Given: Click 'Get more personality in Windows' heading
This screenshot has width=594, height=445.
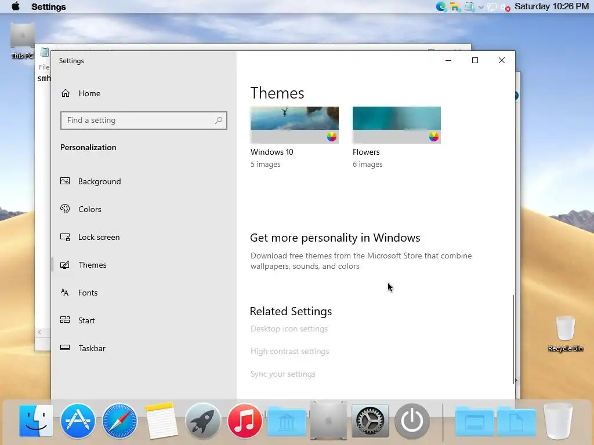Looking at the screenshot, I should [x=335, y=238].
